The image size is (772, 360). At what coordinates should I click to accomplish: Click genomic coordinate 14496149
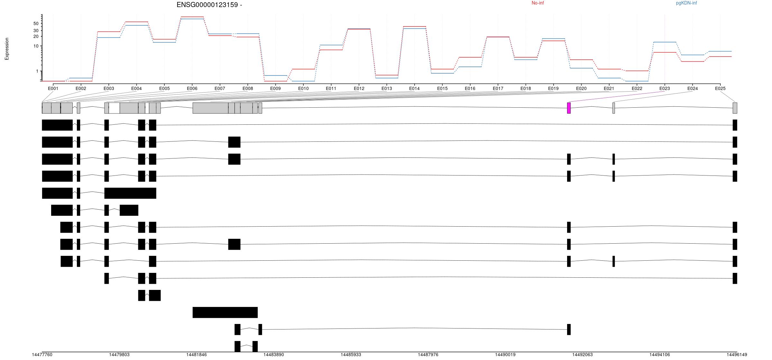click(737, 355)
